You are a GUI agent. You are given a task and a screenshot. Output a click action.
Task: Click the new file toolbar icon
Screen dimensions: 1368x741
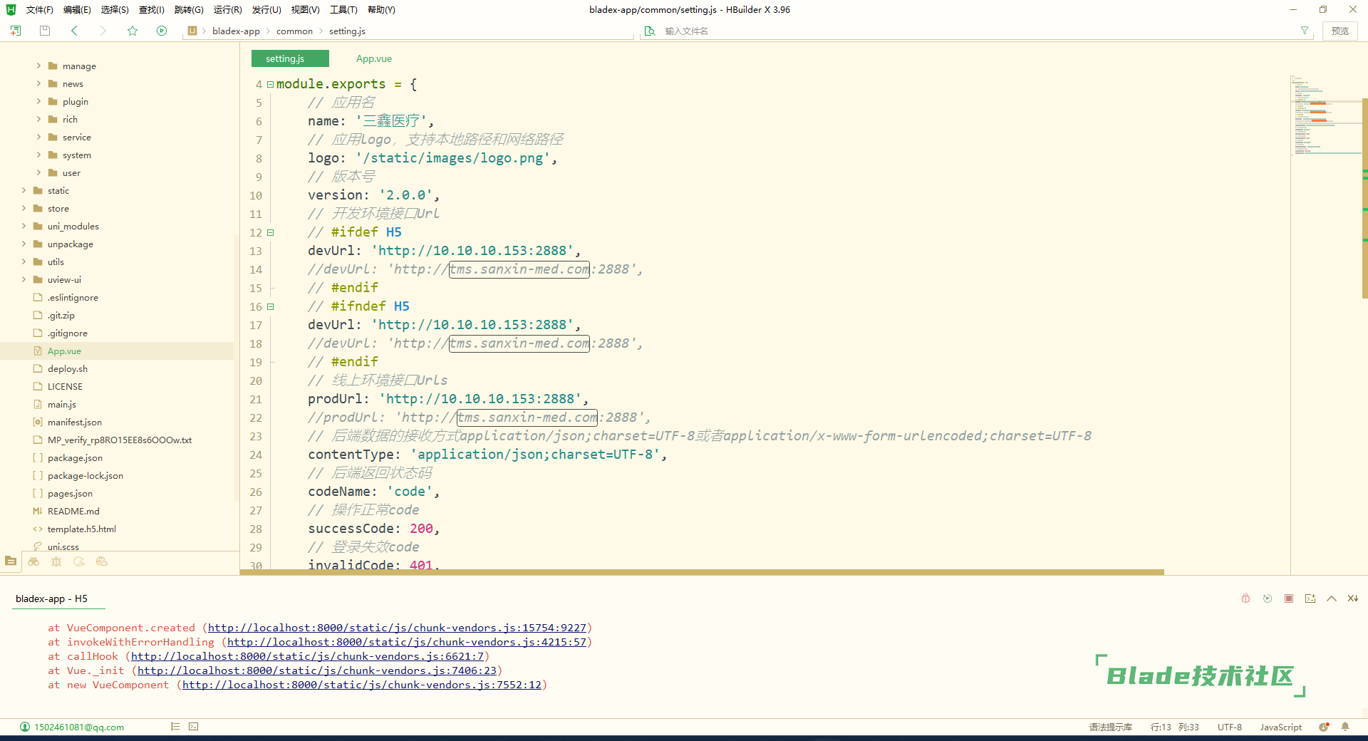click(16, 31)
